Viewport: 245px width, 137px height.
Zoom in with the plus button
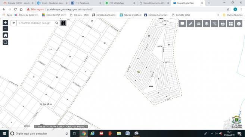(x=5, y=23)
